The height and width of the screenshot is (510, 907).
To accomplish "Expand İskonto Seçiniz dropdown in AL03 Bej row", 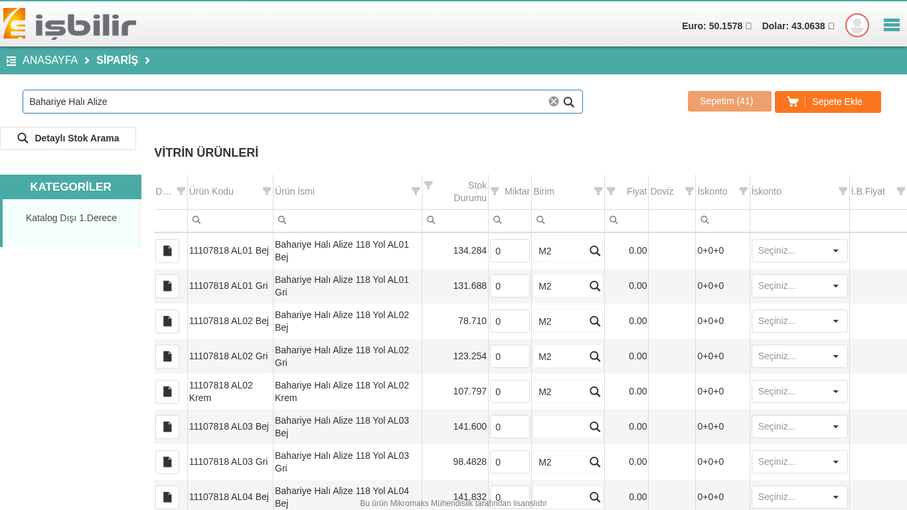I will pyautogui.click(x=799, y=427).
